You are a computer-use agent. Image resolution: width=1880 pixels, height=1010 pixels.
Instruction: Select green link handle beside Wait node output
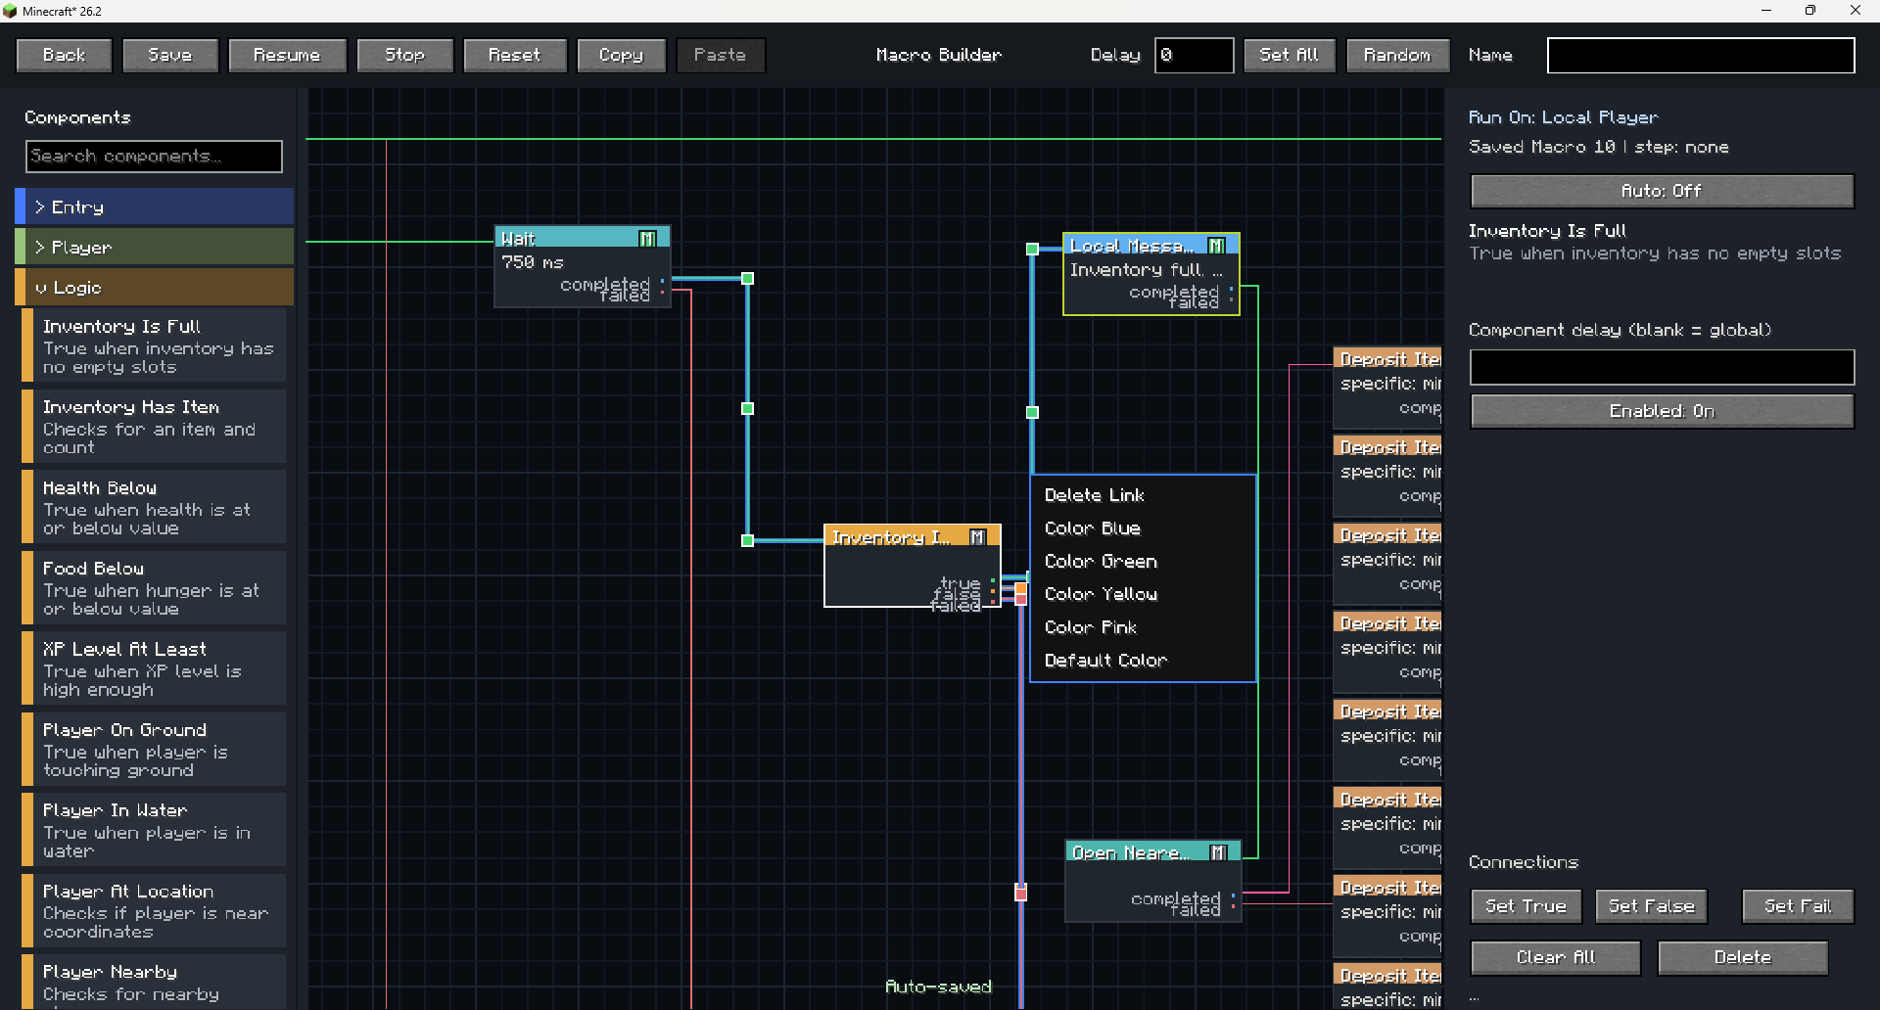[x=747, y=279]
